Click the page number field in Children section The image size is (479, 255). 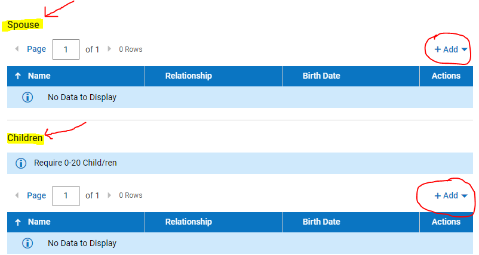pyautogui.click(x=66, y=195)
